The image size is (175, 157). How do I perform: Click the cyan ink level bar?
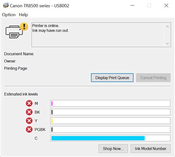click(110, 138)
